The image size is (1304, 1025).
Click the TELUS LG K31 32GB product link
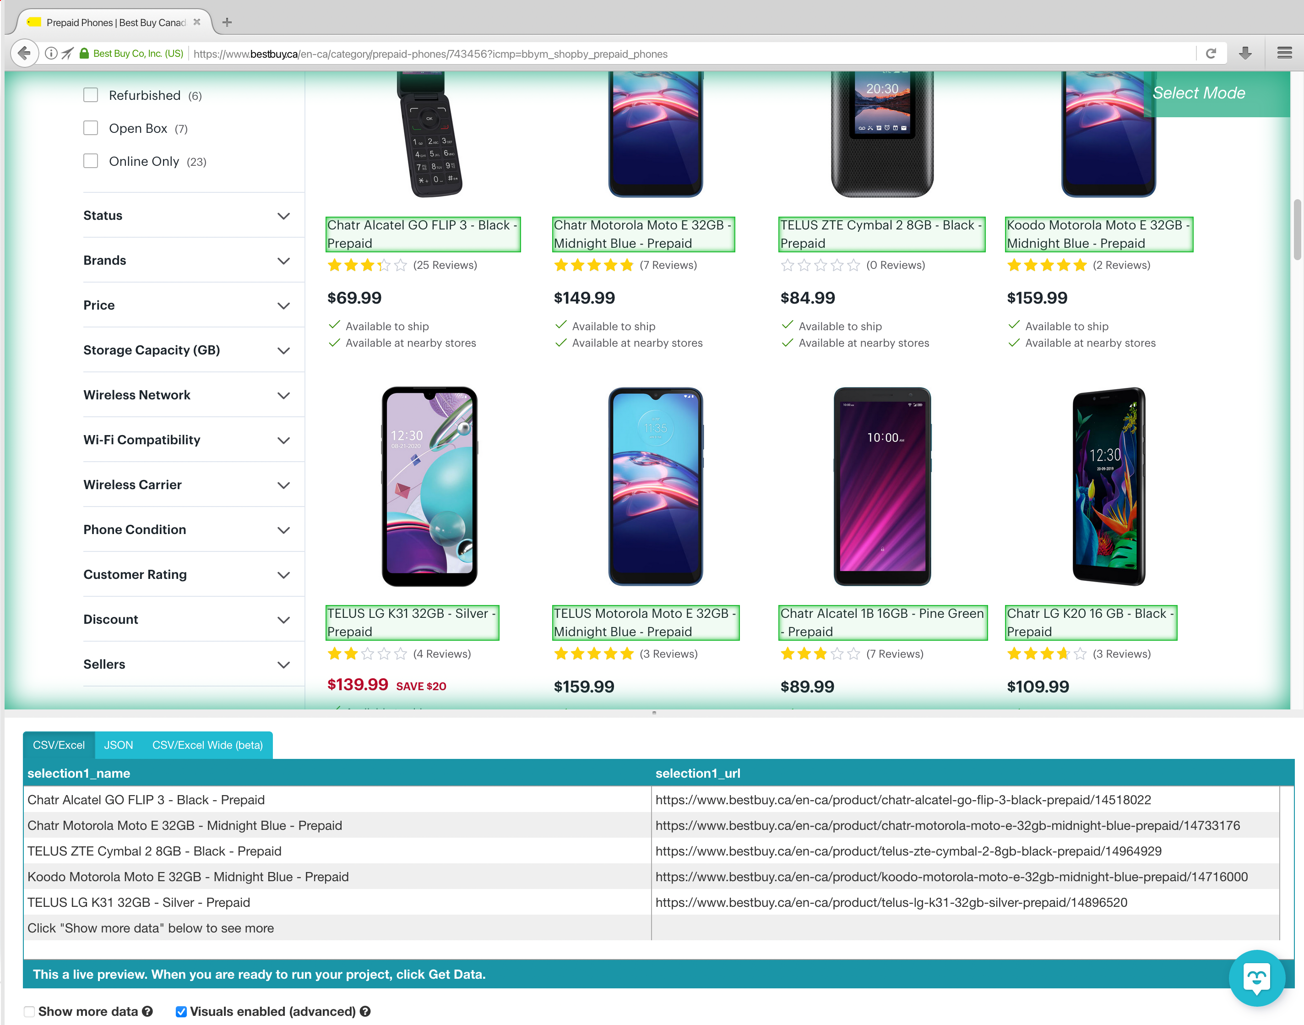[x=413, y=622]
